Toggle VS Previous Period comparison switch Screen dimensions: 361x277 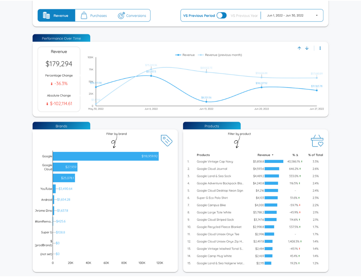point(221,15)
